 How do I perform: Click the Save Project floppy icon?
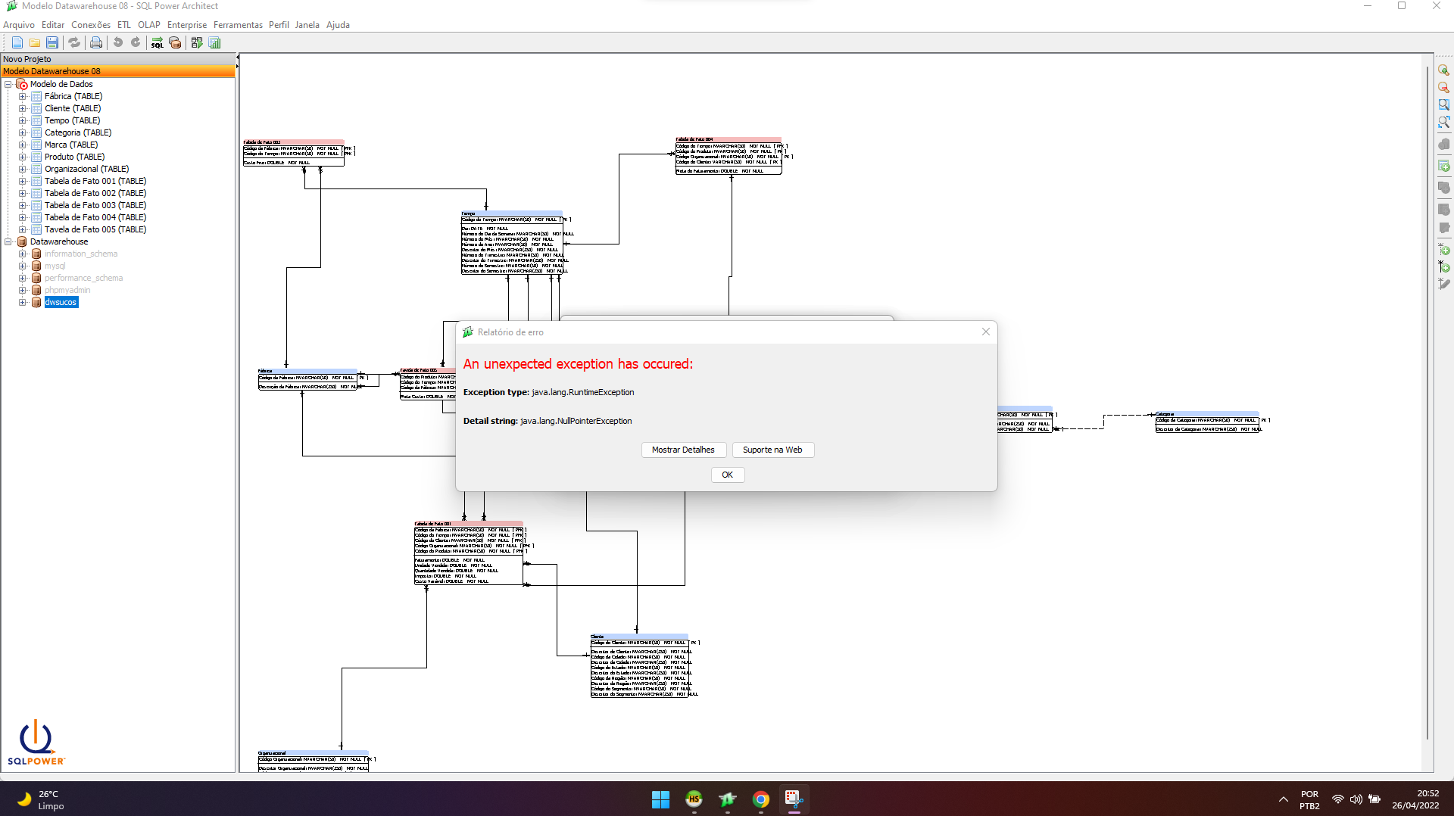(x=52, y=43)
